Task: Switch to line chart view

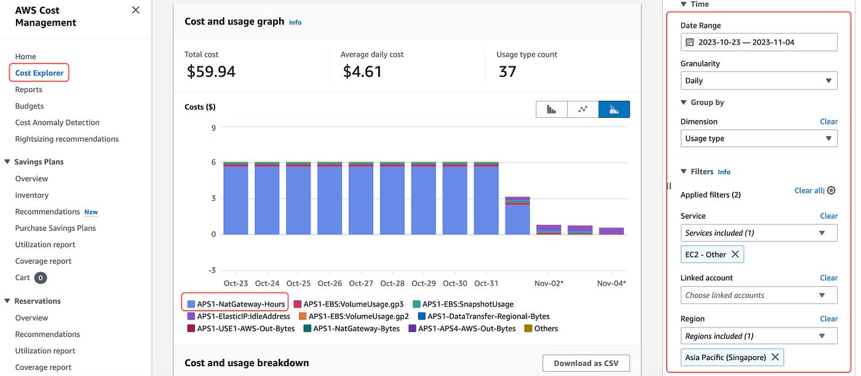Action: click(x=583, y=109)
